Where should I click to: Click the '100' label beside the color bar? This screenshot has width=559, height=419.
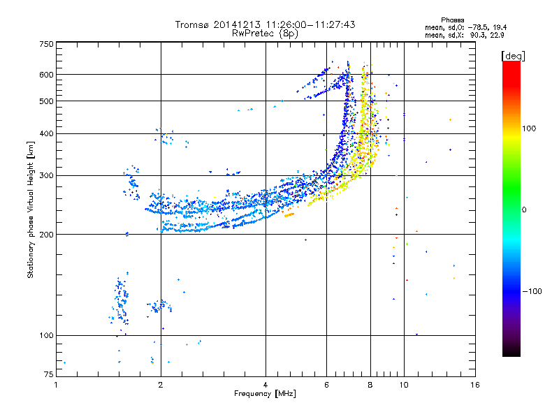[x=529, y=128]
